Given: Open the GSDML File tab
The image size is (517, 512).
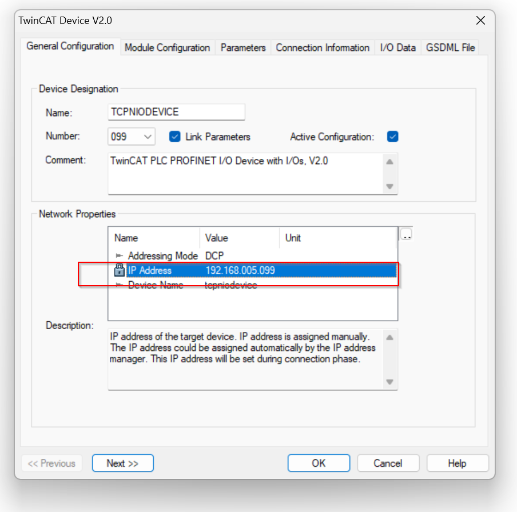Looking at the screenshot, I should [x=450, y=48].
